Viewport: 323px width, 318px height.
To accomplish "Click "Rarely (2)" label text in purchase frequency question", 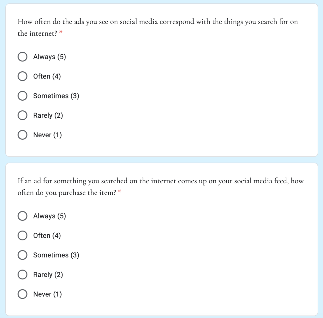I will tap(48, 275).
